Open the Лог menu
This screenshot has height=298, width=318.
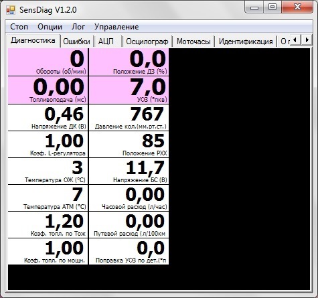coord(78,27)
